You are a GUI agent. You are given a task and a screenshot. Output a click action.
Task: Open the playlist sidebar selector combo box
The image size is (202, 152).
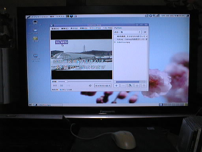coord(127,32)
